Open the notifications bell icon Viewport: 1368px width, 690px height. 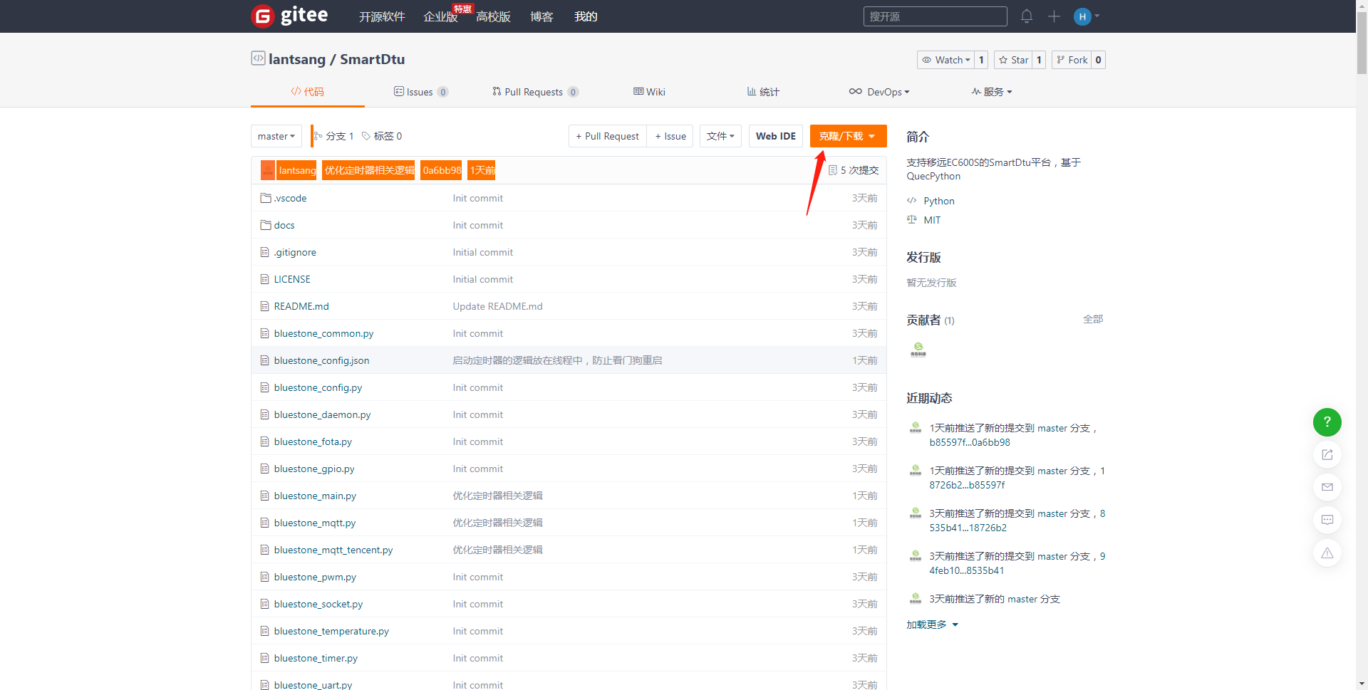click(1026, 16)
